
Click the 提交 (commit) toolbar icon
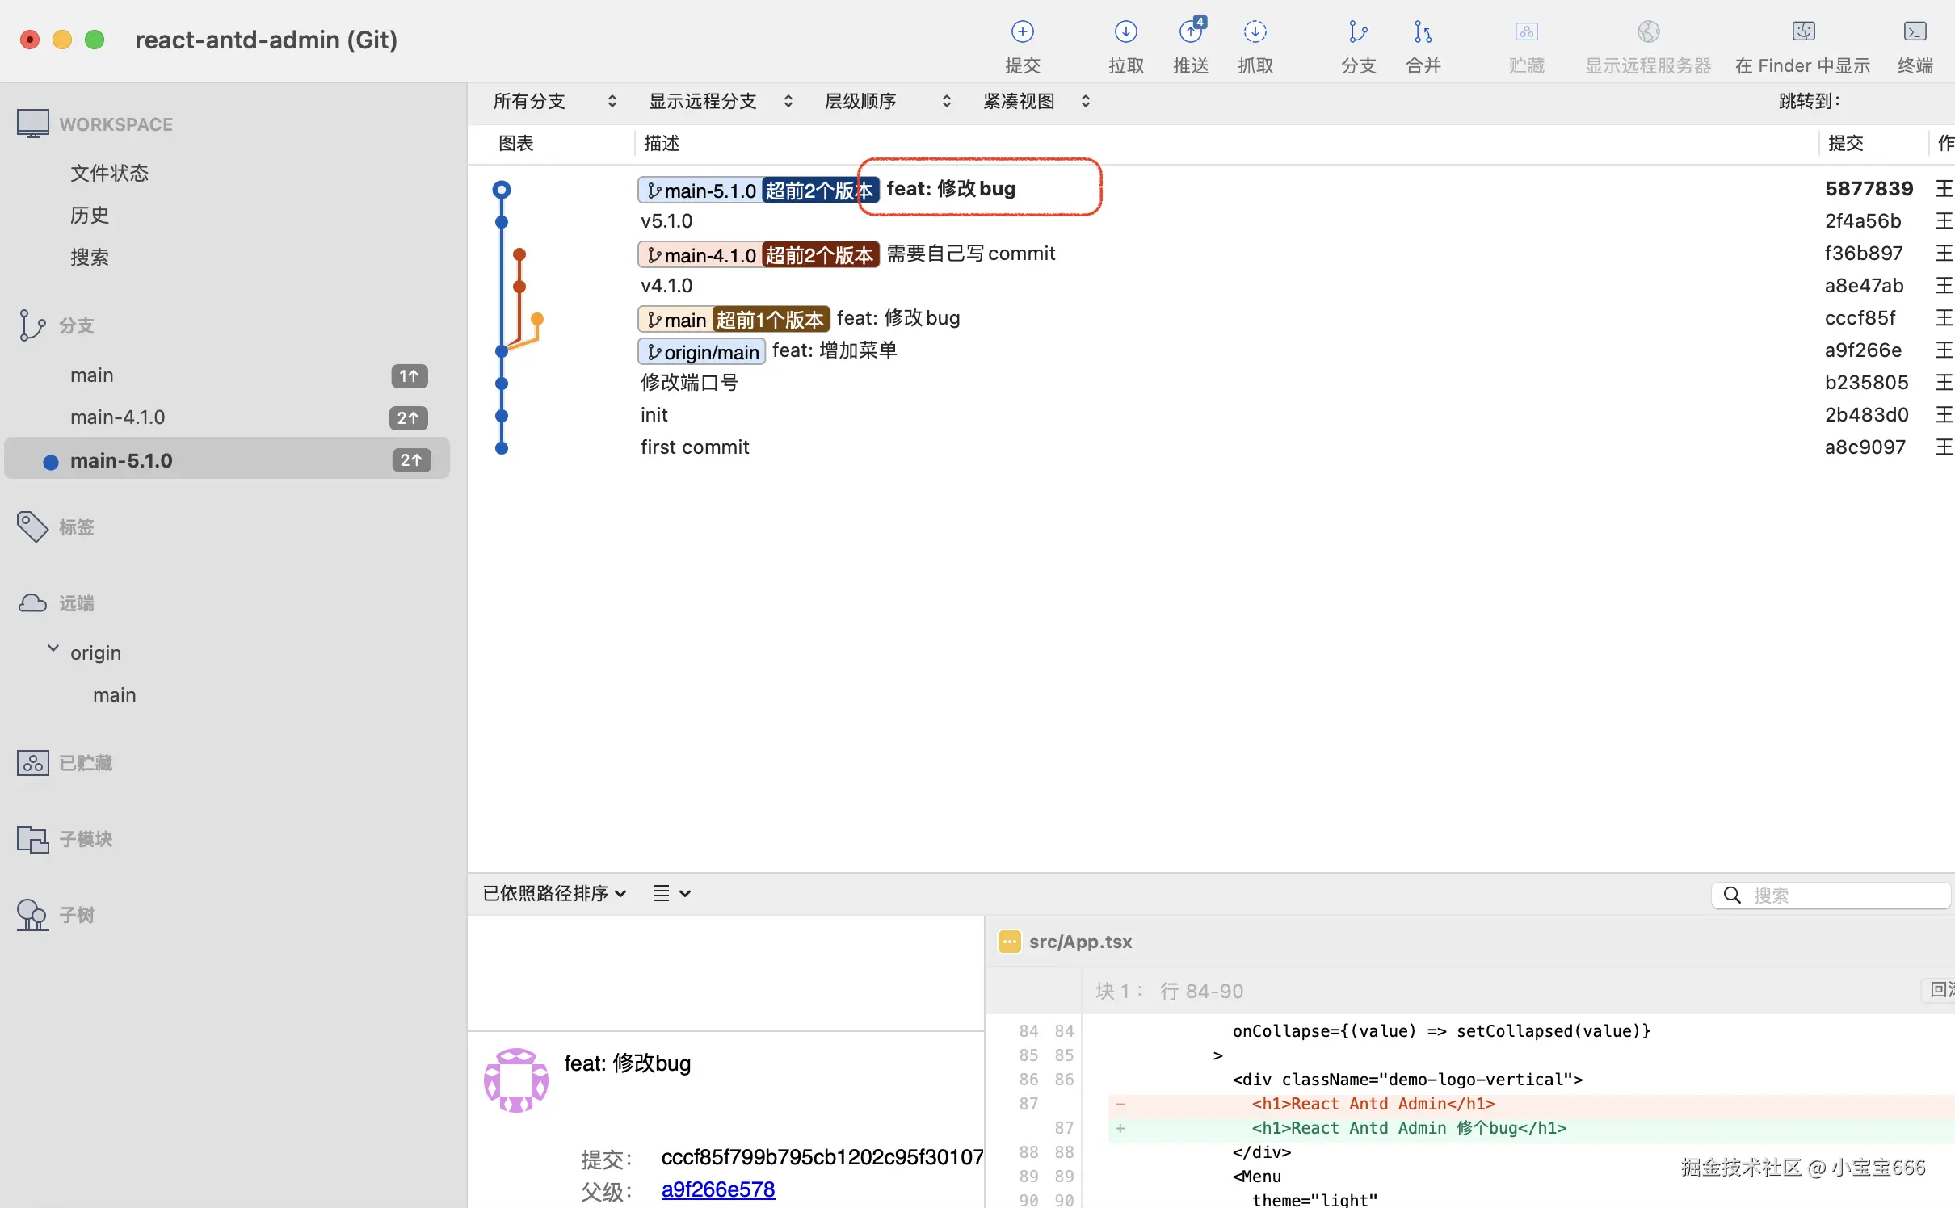(x=1021, y=44)
